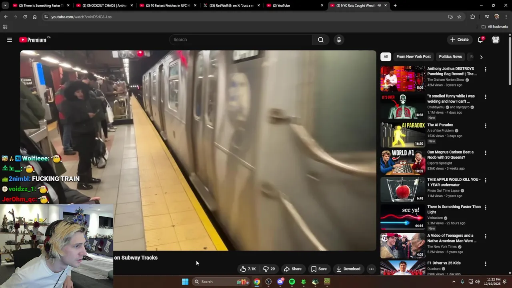Open Veritasium channel name link
This screenshot has width=512, height=288.
pos(436,218)
